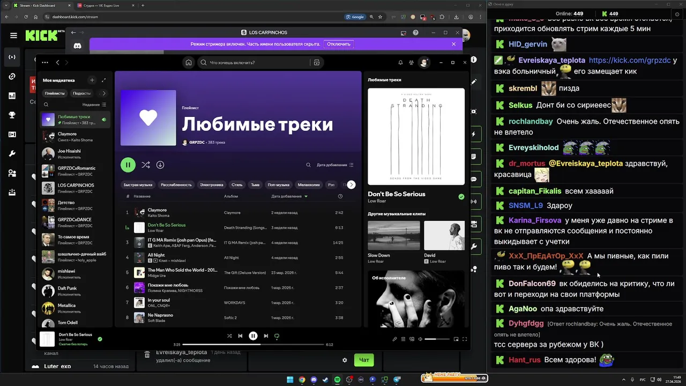686x386 pixels.
Task: Open the kick.com/grpzdc link in chat
Action: (630, 61)
